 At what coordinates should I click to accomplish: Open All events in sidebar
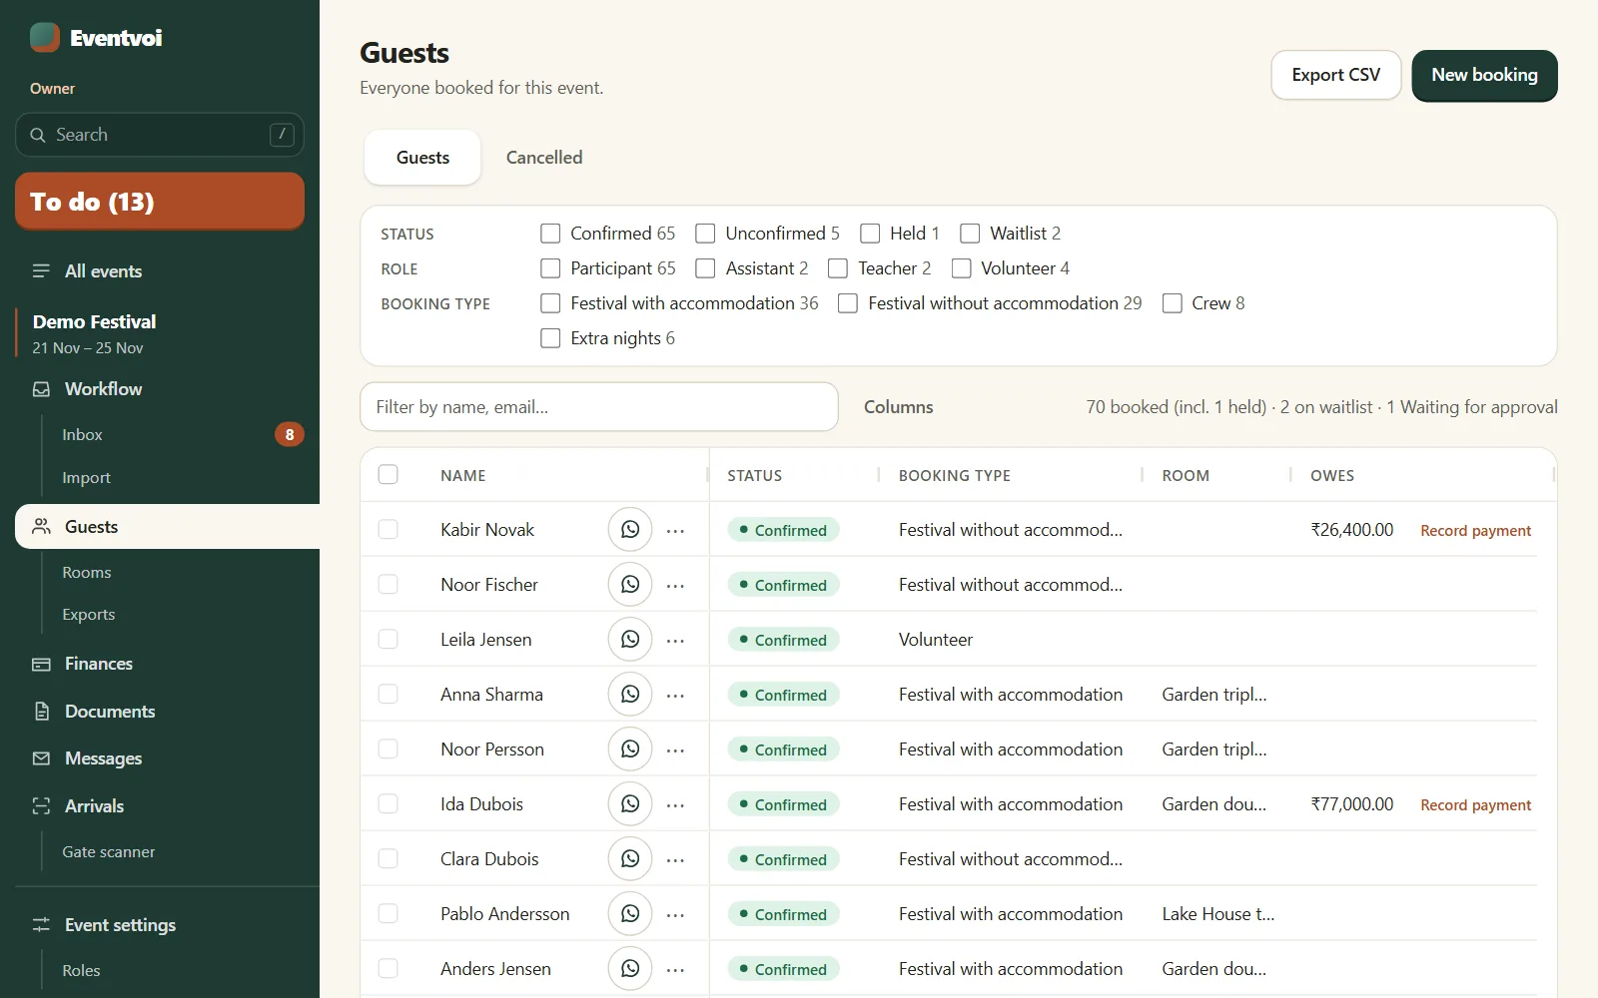(x=160, y=271)
